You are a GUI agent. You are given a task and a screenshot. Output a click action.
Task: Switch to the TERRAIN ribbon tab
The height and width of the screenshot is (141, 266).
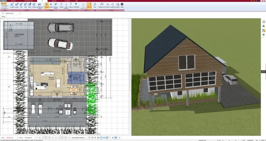54,1
